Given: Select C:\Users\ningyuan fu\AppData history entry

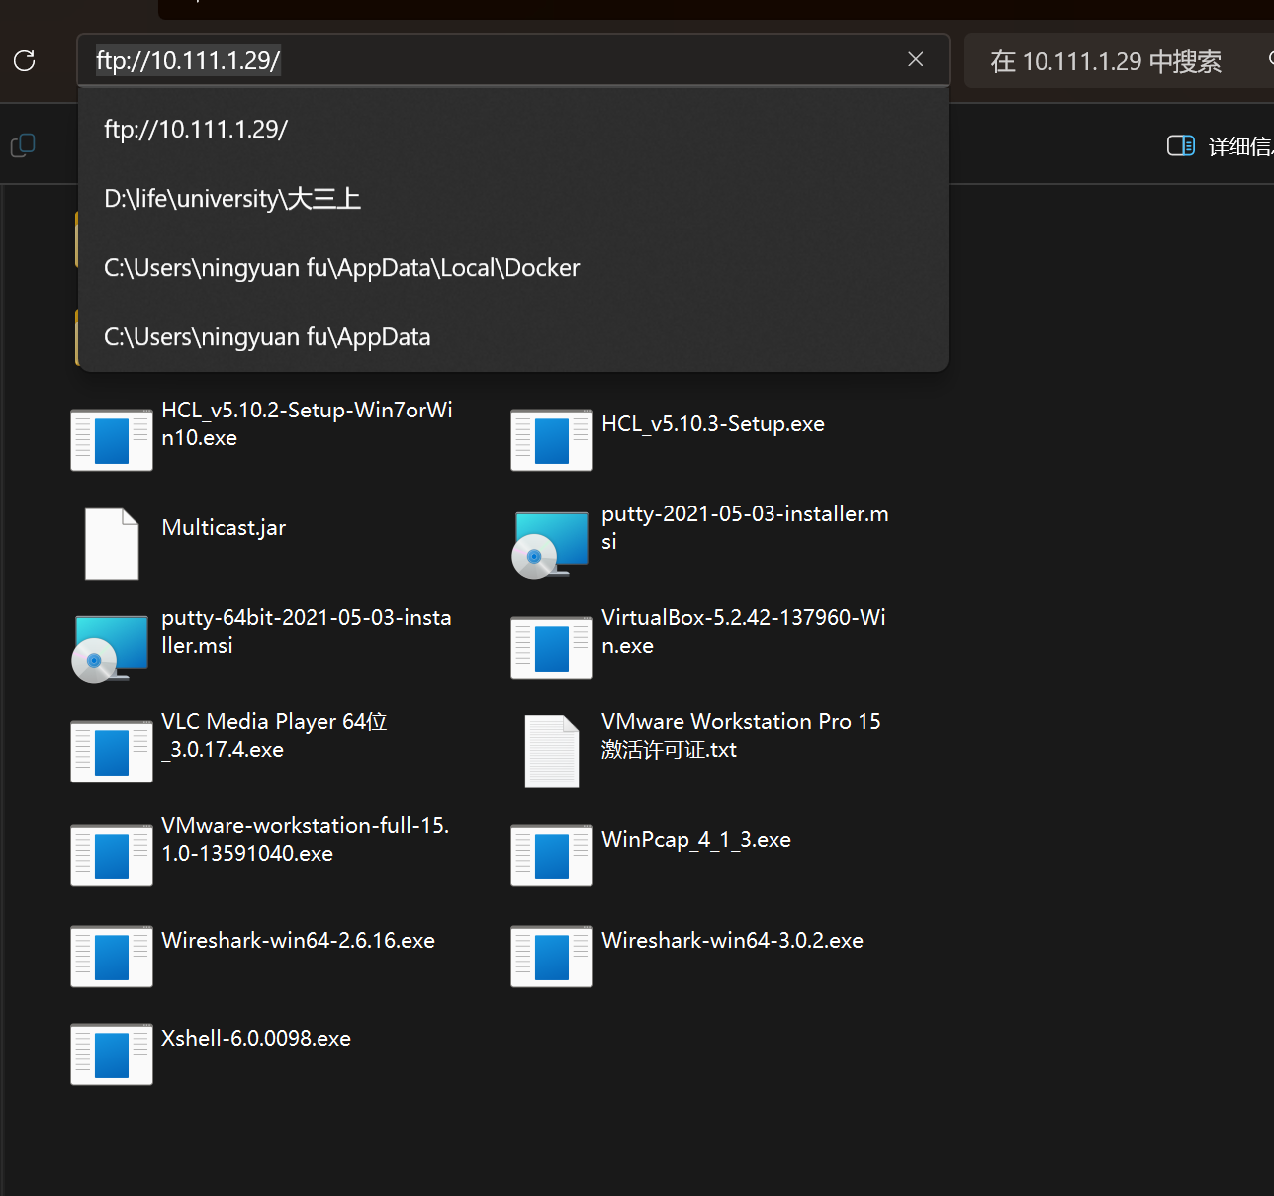Looking at the screenshot, I should [x=267, y=337].
